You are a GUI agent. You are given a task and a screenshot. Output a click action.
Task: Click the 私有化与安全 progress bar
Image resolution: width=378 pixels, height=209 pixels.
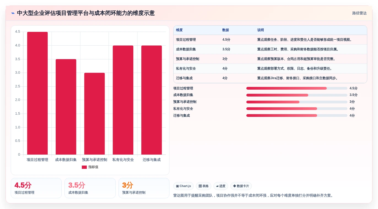click(x=297, y=109)
